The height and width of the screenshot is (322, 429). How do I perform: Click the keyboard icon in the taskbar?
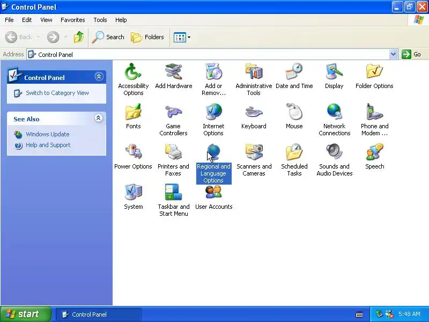coord(359,314)
